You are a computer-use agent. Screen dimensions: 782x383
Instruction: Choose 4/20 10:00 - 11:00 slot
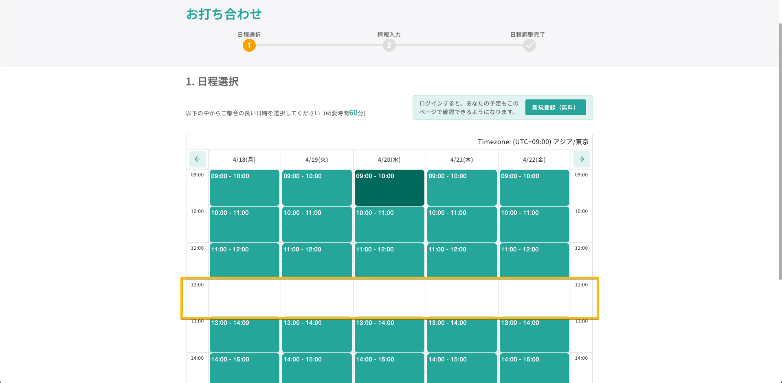(x=389, y=225)
